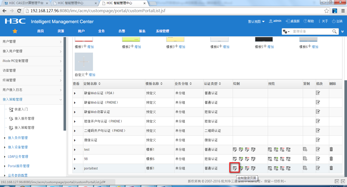Expand the double-chevron below 注销
The height and width of the screenshot is (187, 347).
[x=342, y=32]
